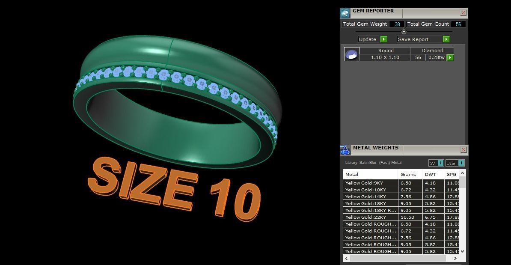Select the Yellow Gold:10KY row
The width and height of the screenshot is (511, 265).
pos(401,190)
